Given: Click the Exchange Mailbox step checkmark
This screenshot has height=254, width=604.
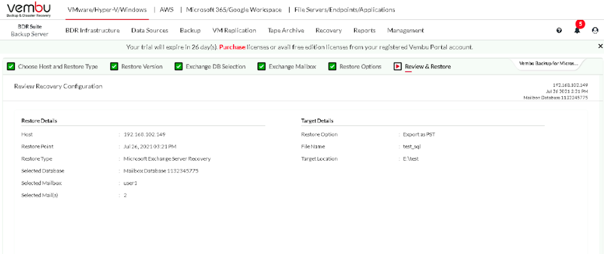Looking at the screenshot, I should 262,66.
